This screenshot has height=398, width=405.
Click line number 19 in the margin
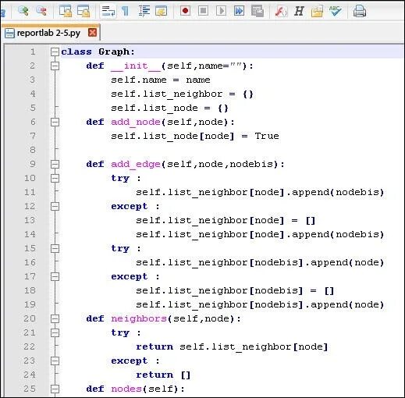click(30, 304)
